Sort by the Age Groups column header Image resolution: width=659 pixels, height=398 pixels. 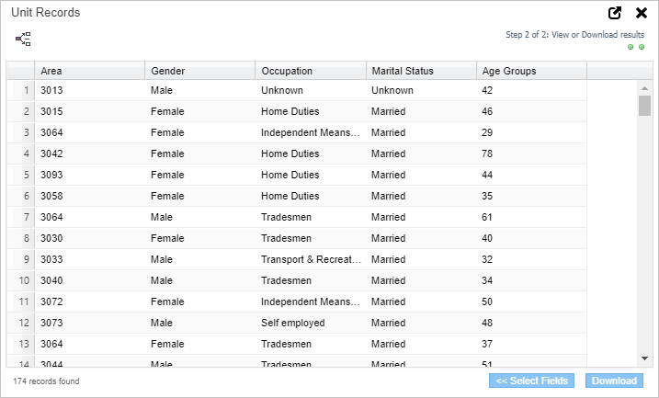coord(530,71)
